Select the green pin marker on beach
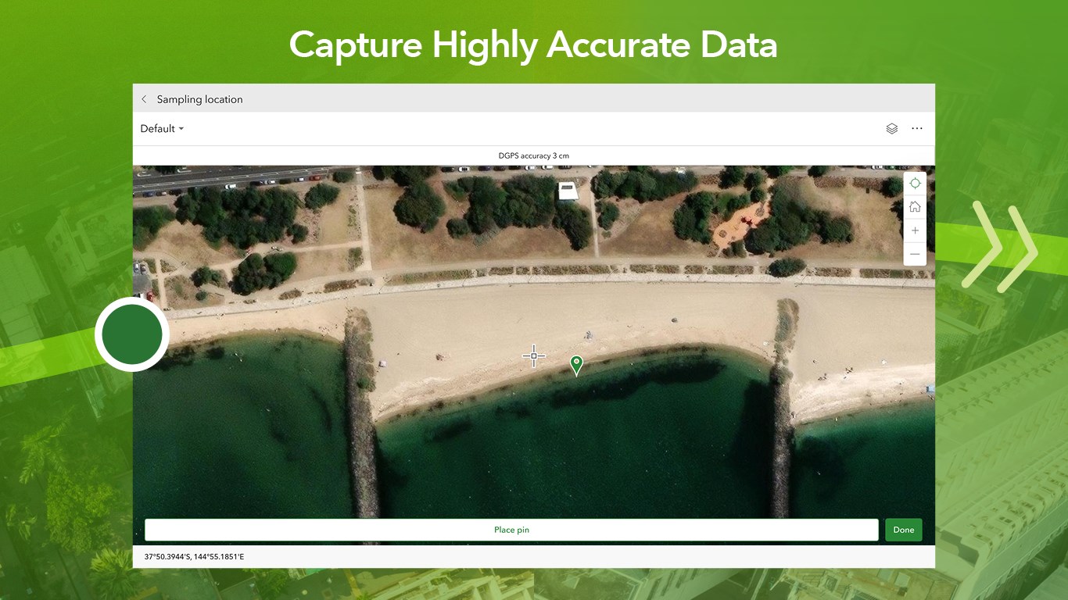 [576, 365]
